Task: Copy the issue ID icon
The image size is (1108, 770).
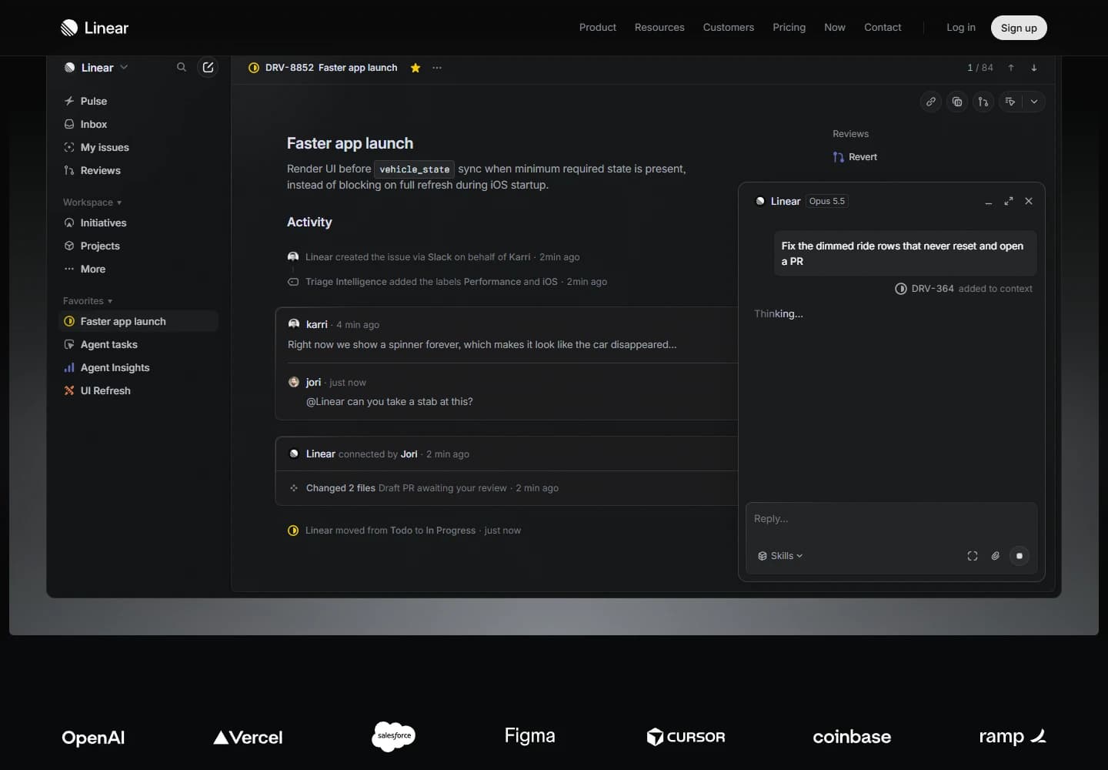Action: [x=957, y=102]
